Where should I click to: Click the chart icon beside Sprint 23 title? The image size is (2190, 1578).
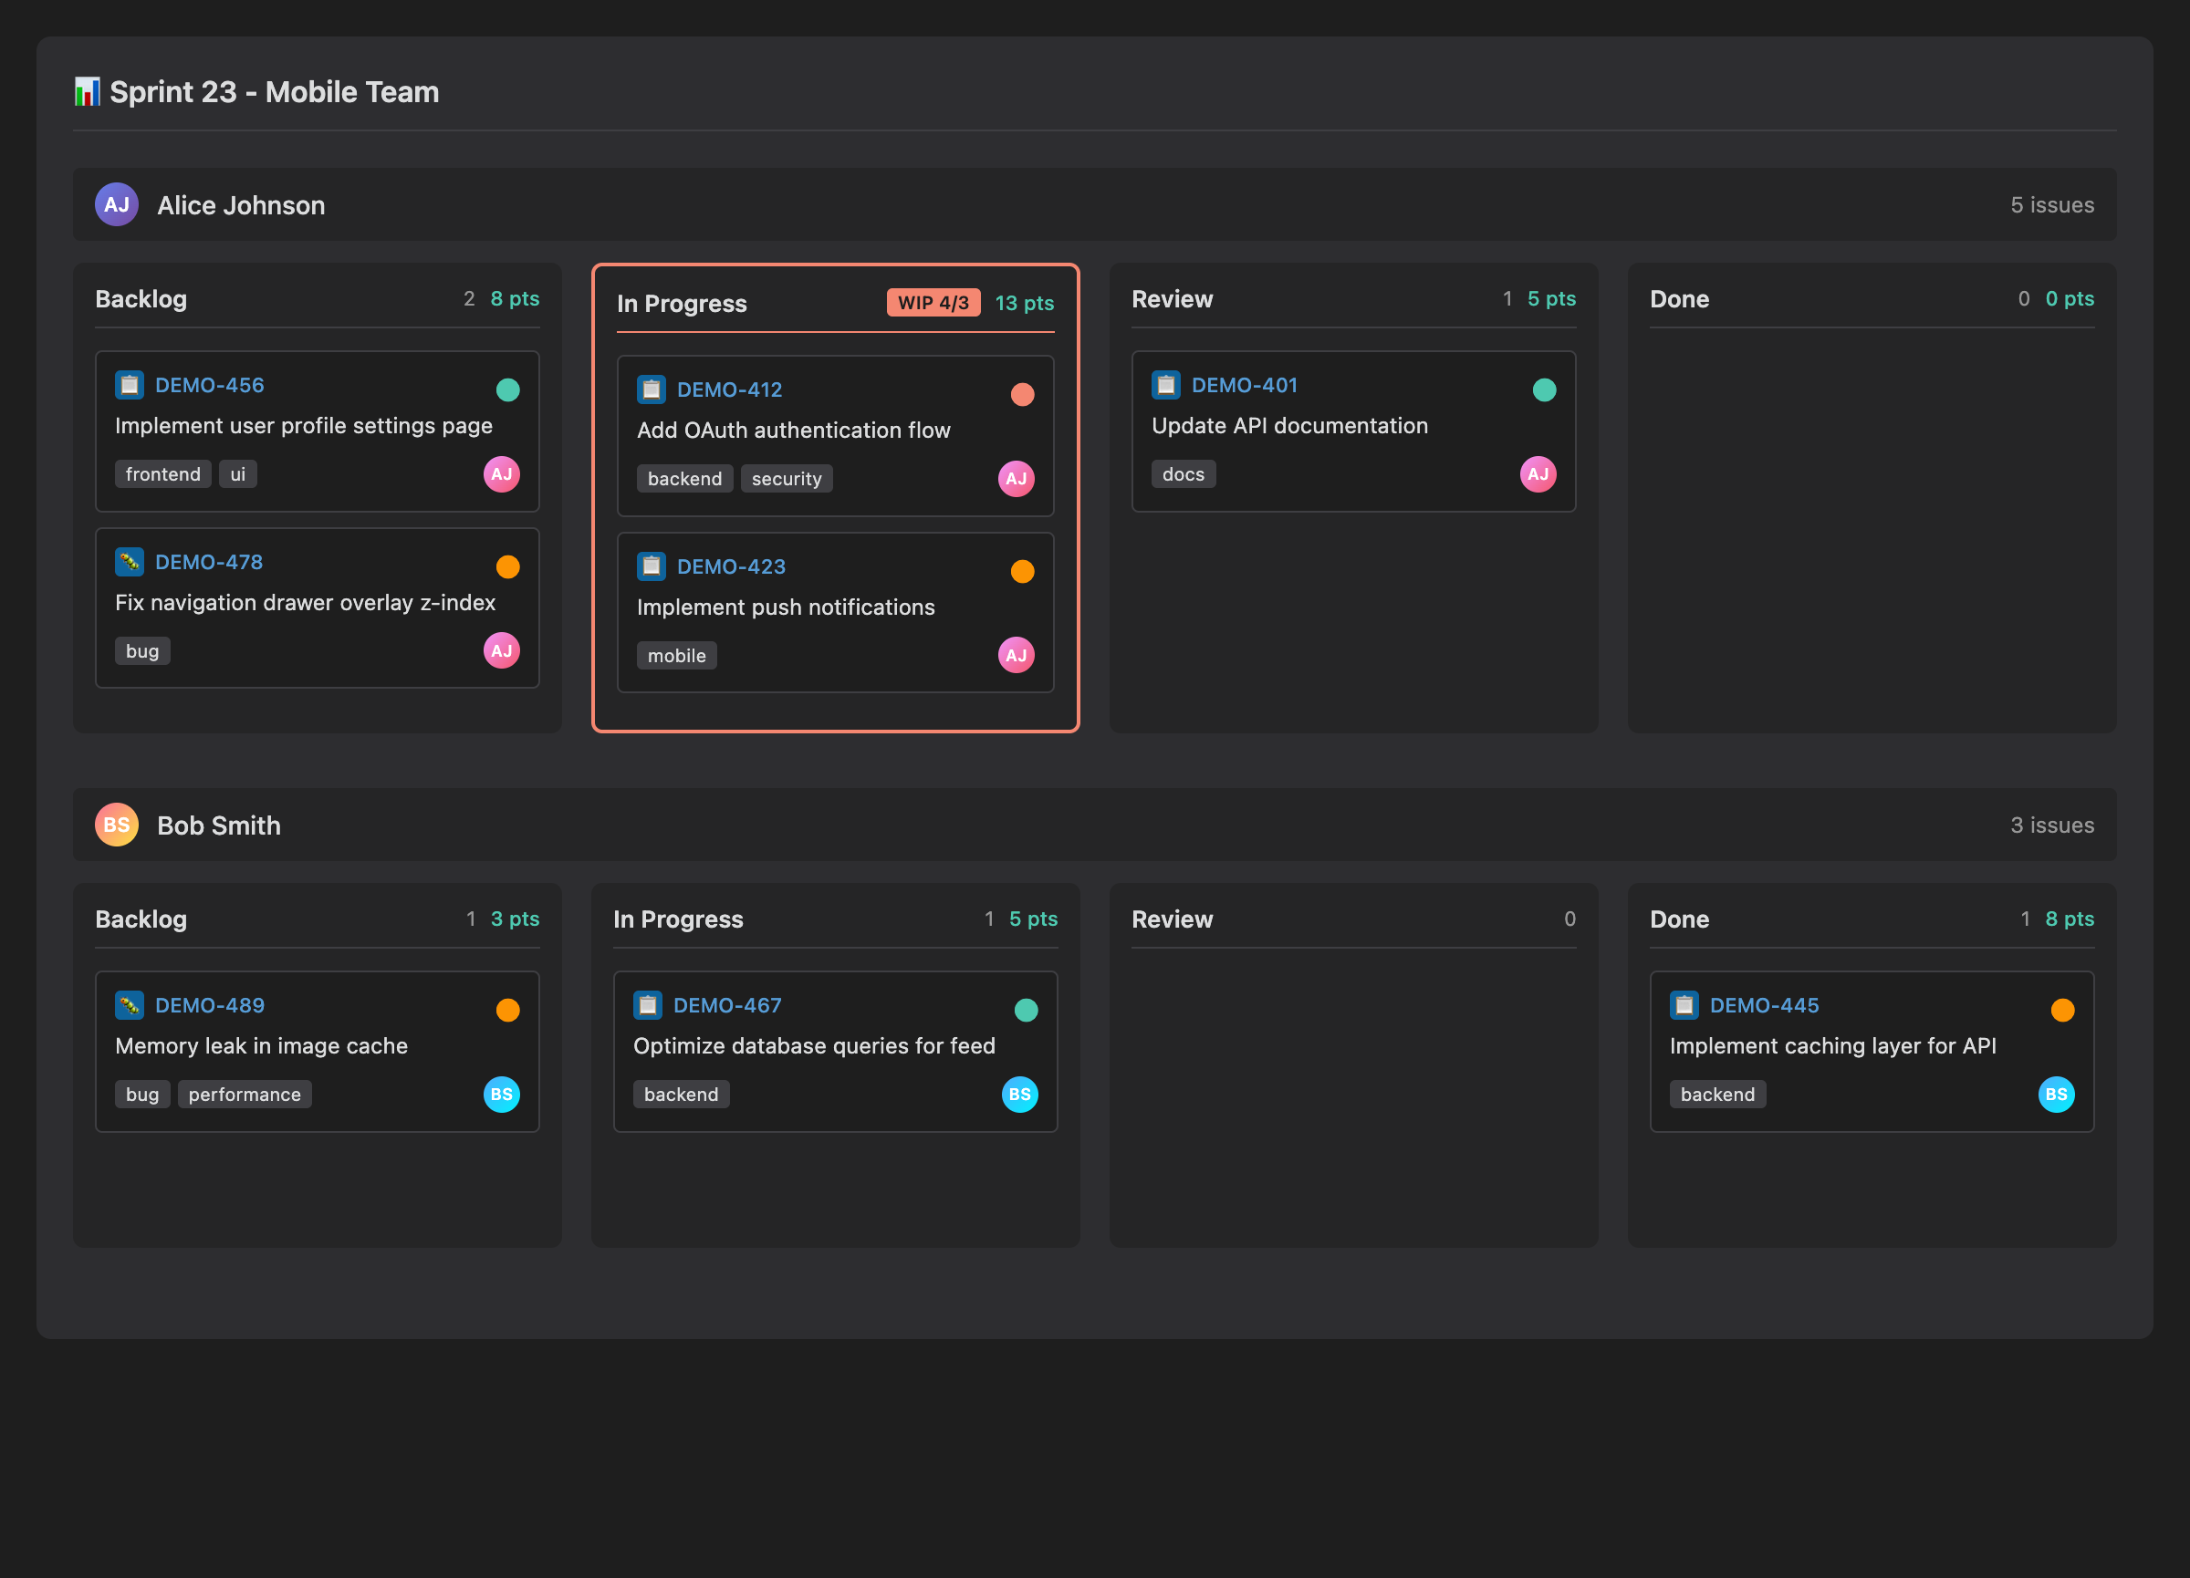pos(87,93)
